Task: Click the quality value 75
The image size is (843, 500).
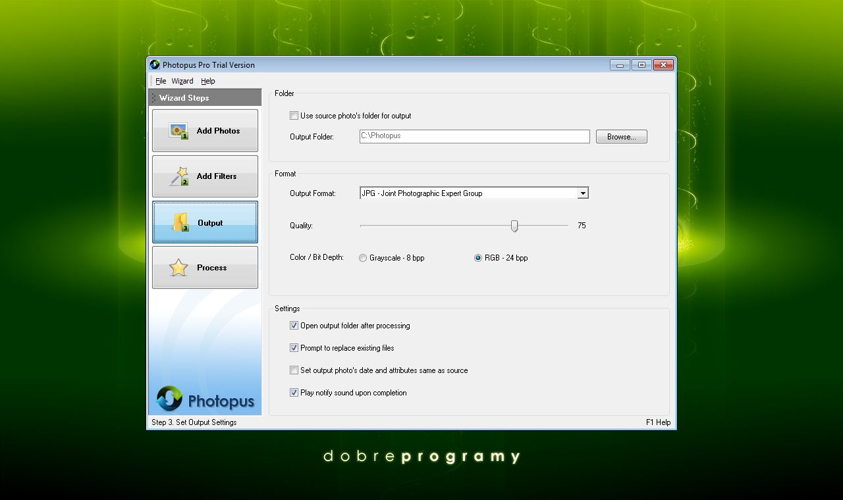Action: (x=582, y=226)
